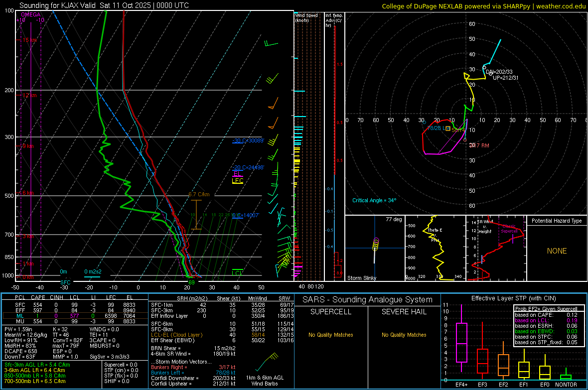Click the green LCL label on skew-T
The image size is (588, 390).
click(x=237, y=272)
